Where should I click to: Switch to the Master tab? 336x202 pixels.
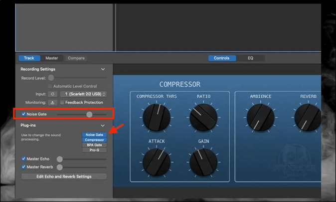coord(52,58)
